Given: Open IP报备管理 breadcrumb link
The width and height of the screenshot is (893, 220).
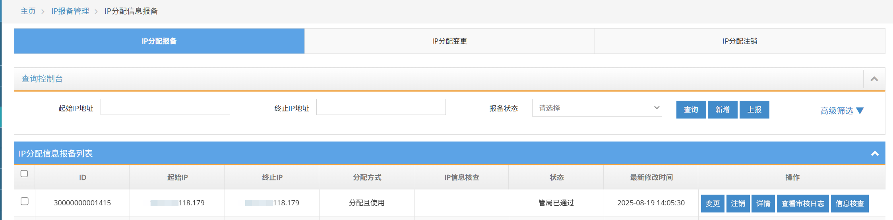Looking at the screenshot, I should (70, 11).
